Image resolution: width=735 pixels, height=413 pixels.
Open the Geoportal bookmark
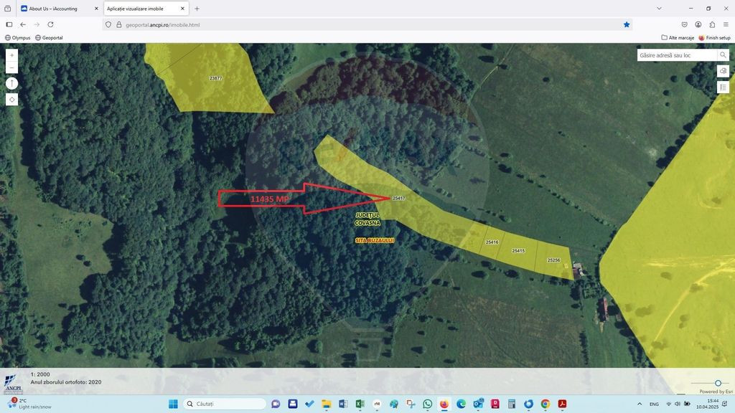[49, 37]
